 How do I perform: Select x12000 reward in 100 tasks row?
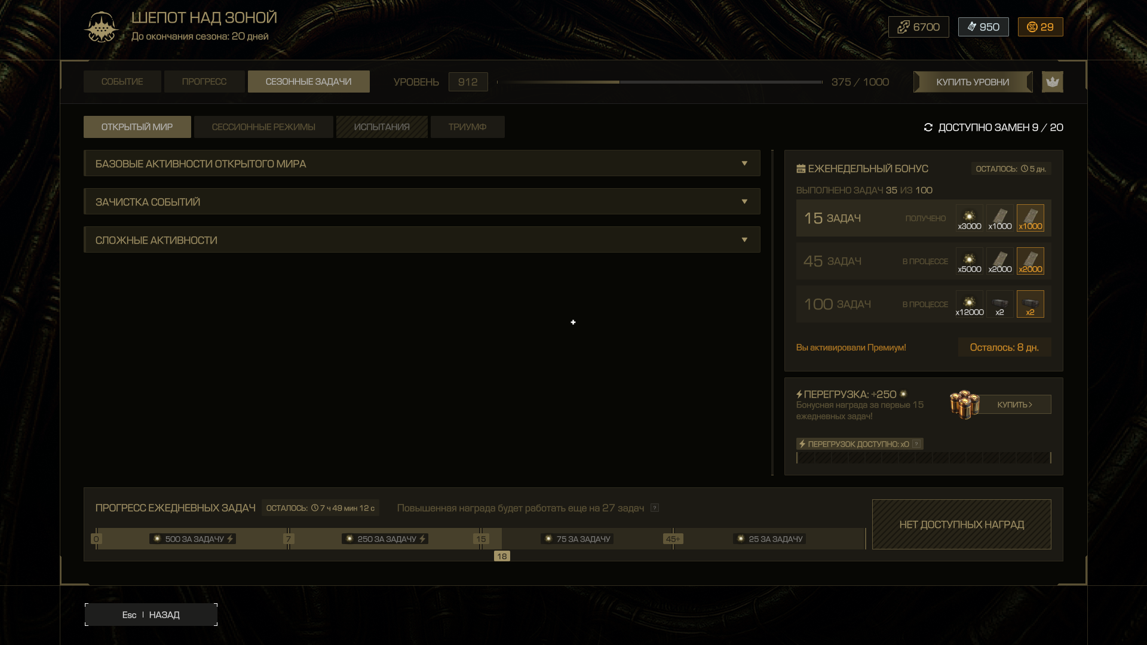coord(969,304)
